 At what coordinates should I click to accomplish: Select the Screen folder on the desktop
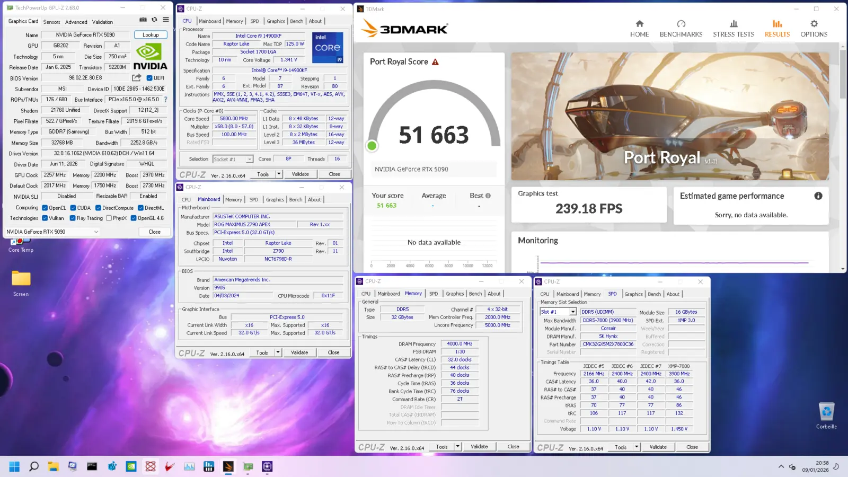[21, 283]
